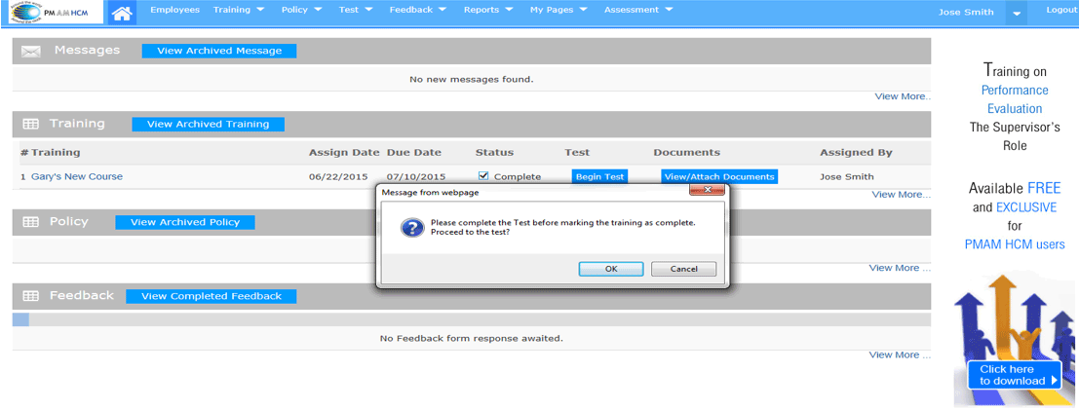Click 'No new messages found.' text
The height and width of the screenshot is (410, 1079).
(472, 79)
